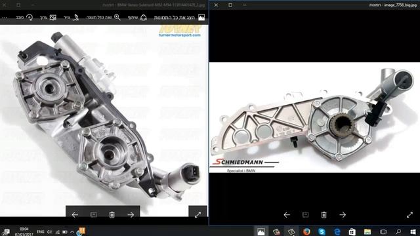Click the BMW solenoid photo in left window

pyautogui.click(x=104, y=121)
